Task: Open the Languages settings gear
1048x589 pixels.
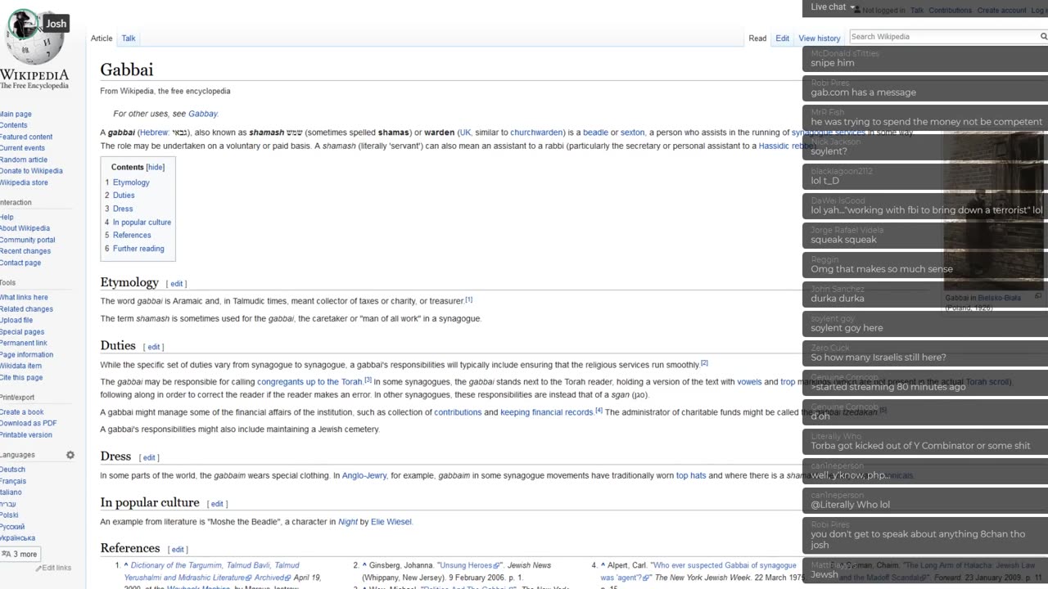Action: (x=70, y=455)
